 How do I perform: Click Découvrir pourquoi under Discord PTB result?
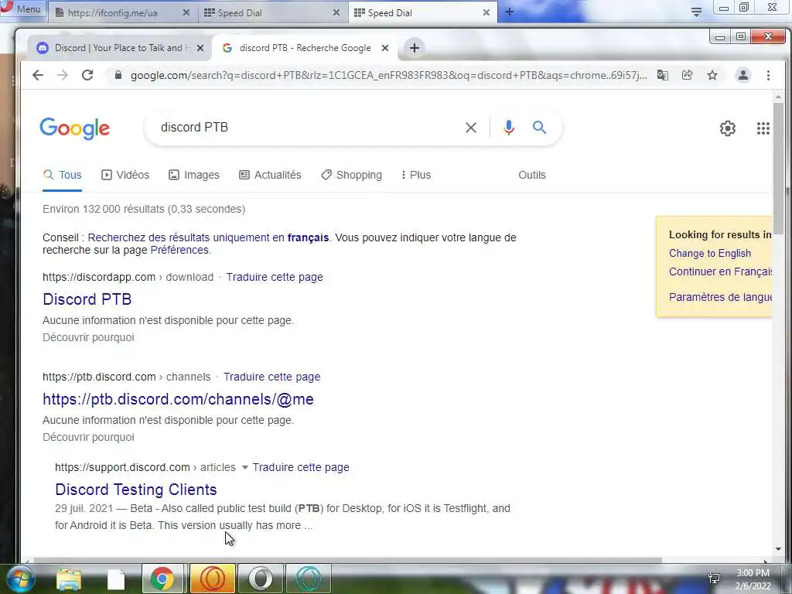(88, 337)
